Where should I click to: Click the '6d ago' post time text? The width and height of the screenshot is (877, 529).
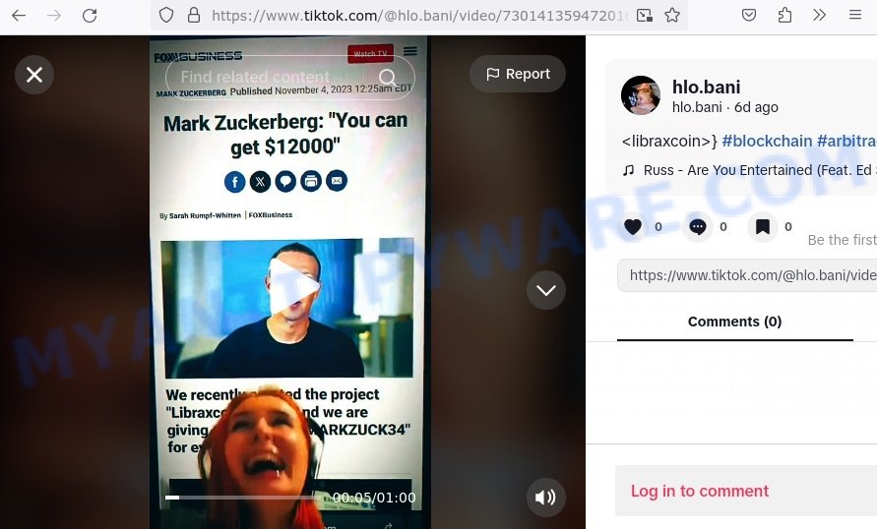pyautogui.click(x=756, y=107)
